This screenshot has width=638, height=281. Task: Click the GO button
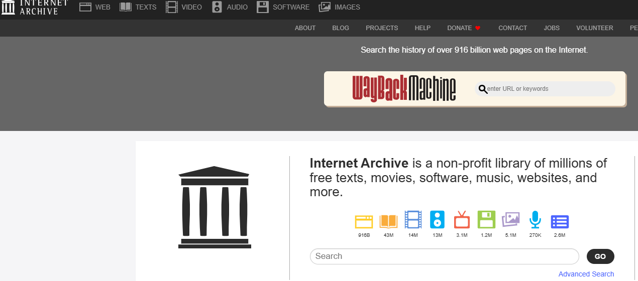600,256
